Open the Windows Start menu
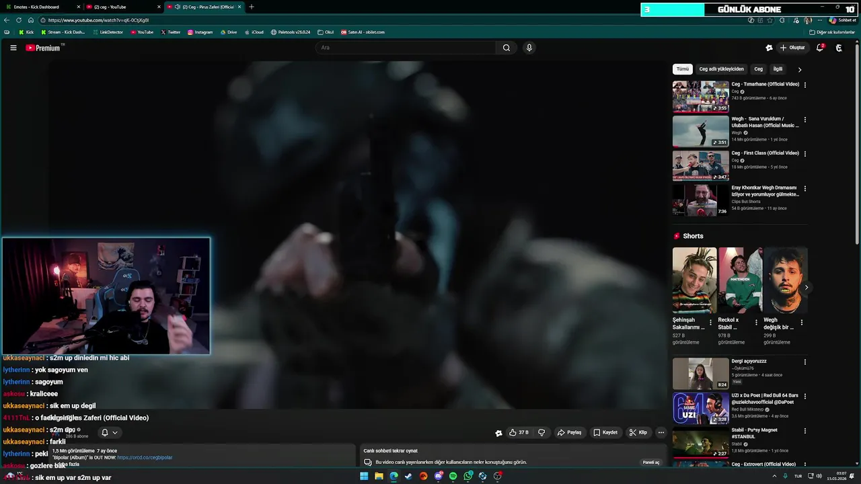This screenshot has width=861, height=484. [364, 476]
